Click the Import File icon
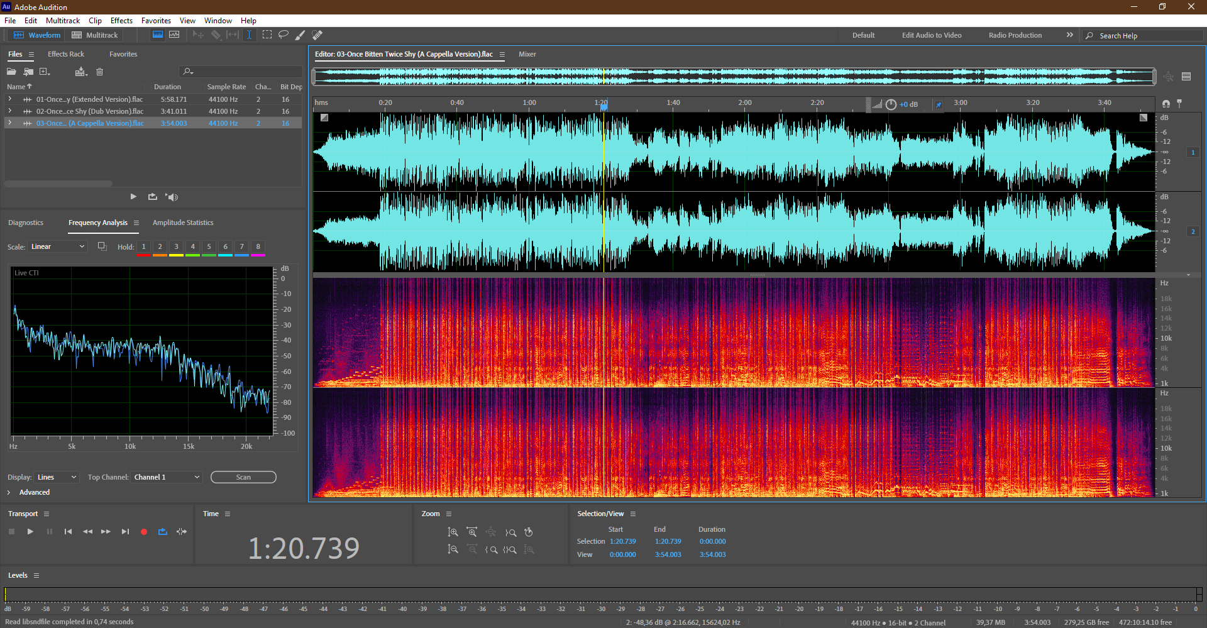This screenshot has height=628, width=1207. click(28, 72)
